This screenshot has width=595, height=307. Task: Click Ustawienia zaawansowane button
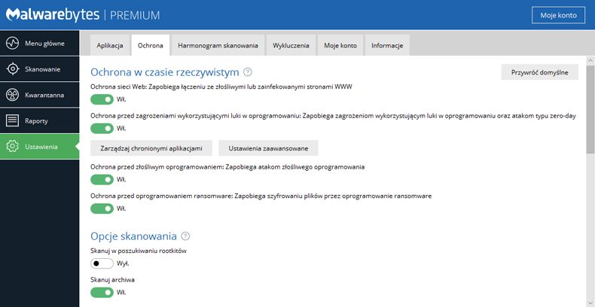pos(268,148)
